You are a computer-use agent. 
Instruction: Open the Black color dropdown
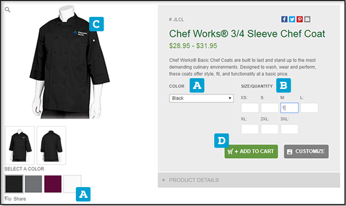tap(201, 98)
